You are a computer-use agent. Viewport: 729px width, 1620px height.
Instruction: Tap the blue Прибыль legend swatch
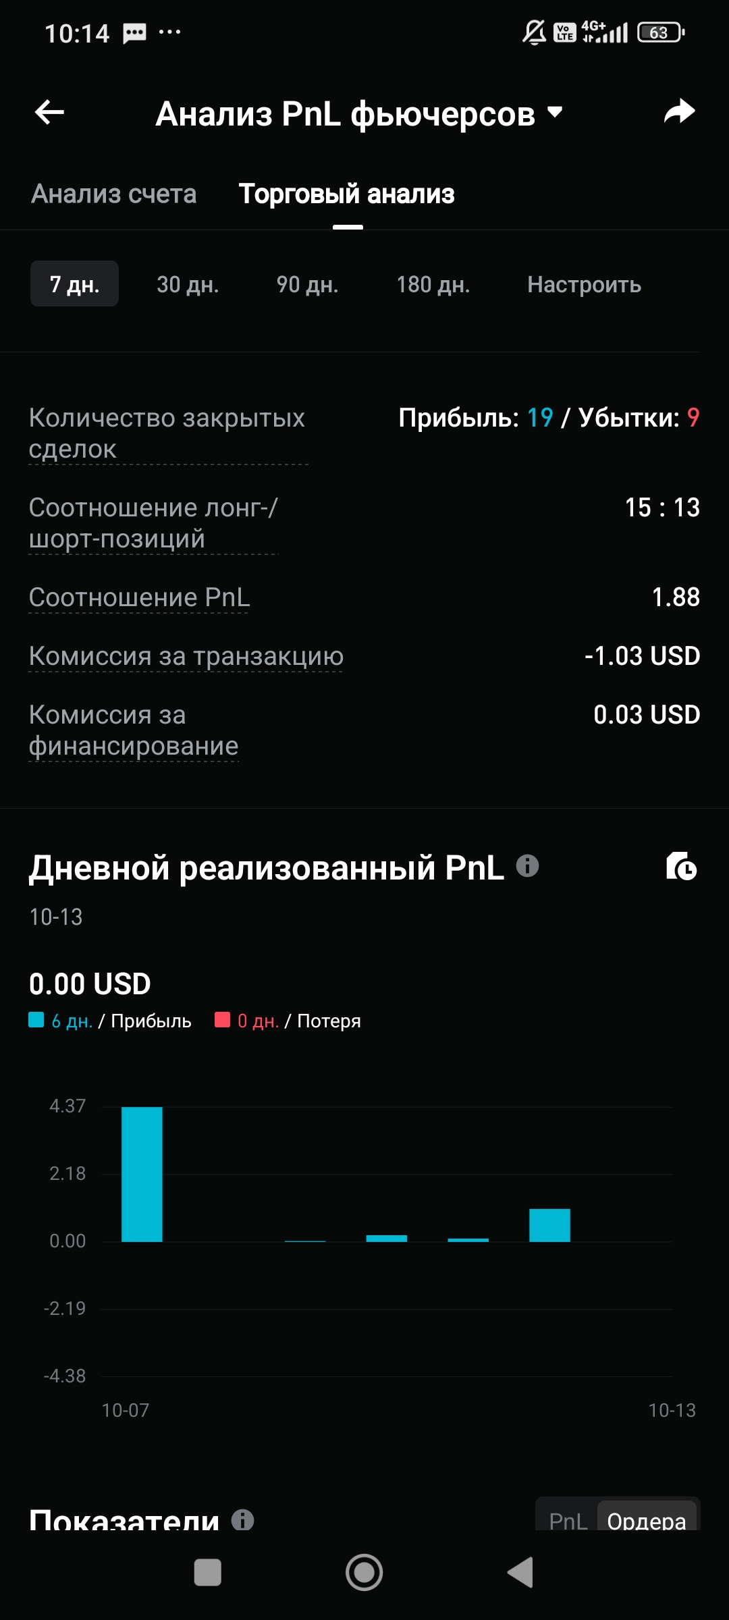coord(36,1020)
